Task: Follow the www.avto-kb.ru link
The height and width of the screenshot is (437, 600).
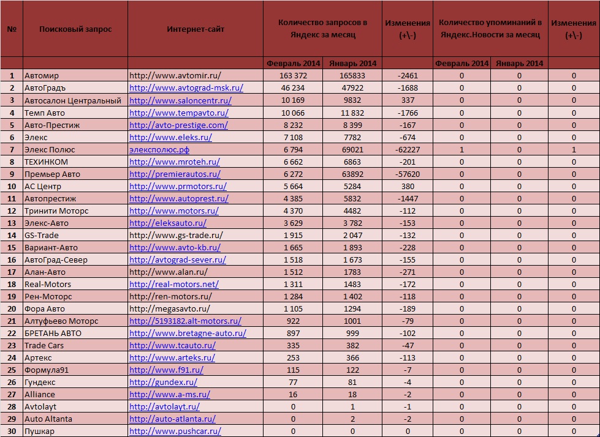Action: [x=175, y=247]
